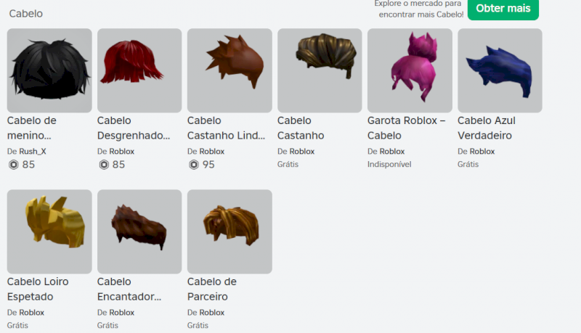Click Roblox creator under Cabelo Castanho
The width and height of the screenshot is (581, 333).
[x=302, y=152]
